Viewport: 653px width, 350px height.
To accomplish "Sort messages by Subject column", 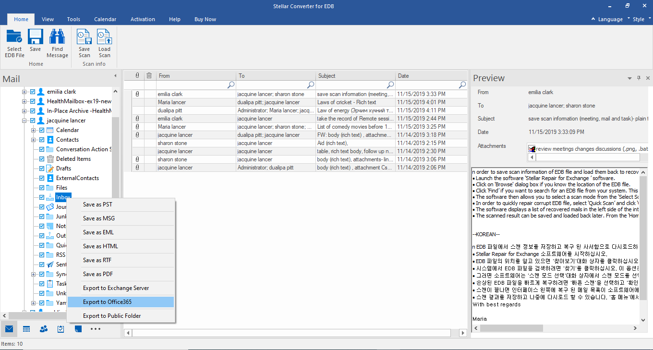I will pos(355,75).
